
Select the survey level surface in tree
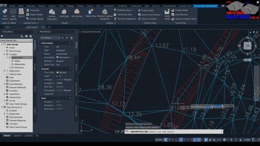pos(17,58)
